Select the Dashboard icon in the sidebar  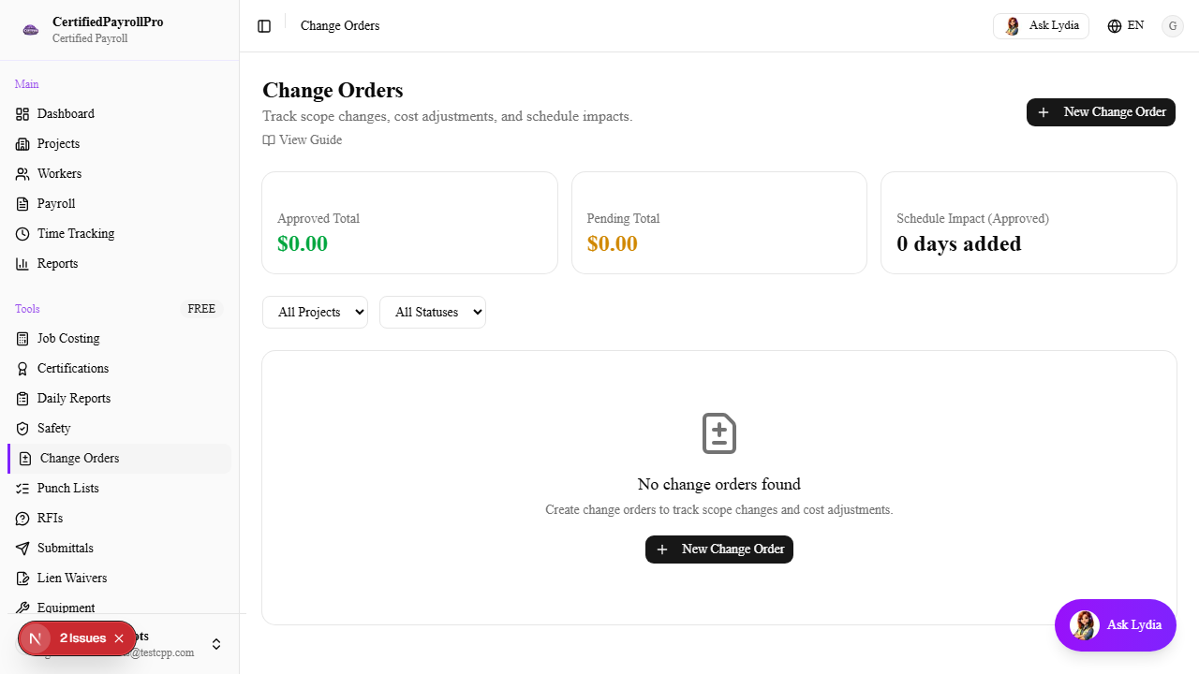click(22, 113)
